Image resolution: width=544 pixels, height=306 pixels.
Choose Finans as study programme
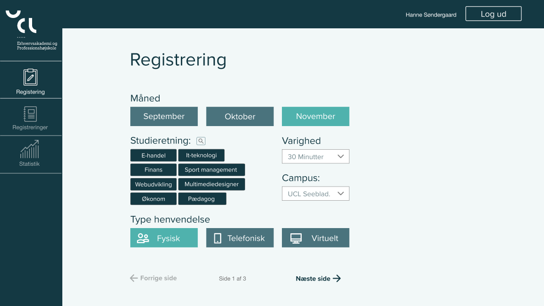(153, 170)
